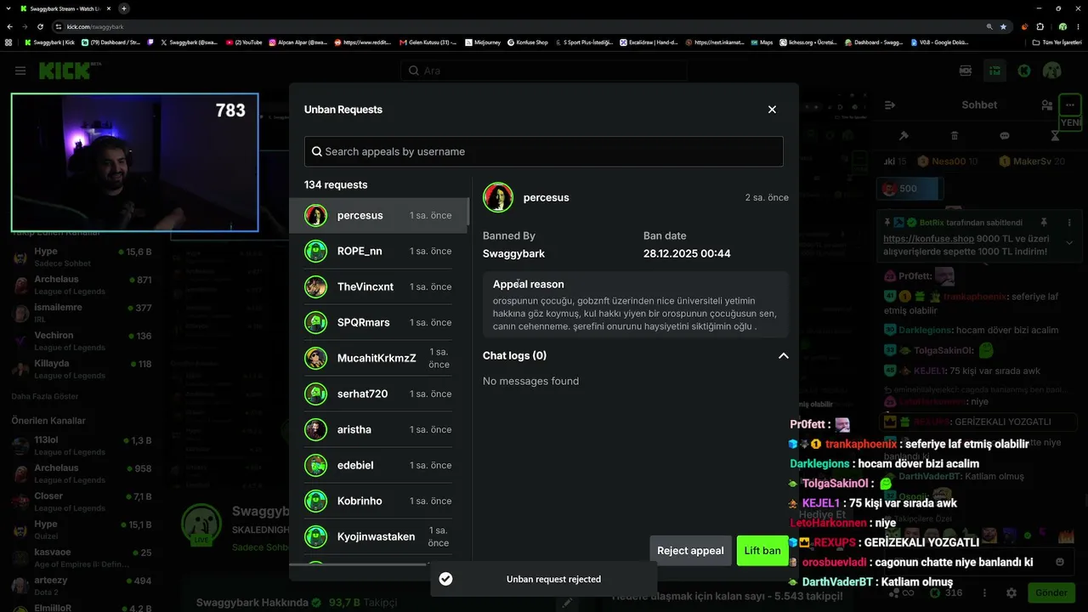Open edebiel unban request
Viewport: 1088px width, 612px height.
pos(378,465)
